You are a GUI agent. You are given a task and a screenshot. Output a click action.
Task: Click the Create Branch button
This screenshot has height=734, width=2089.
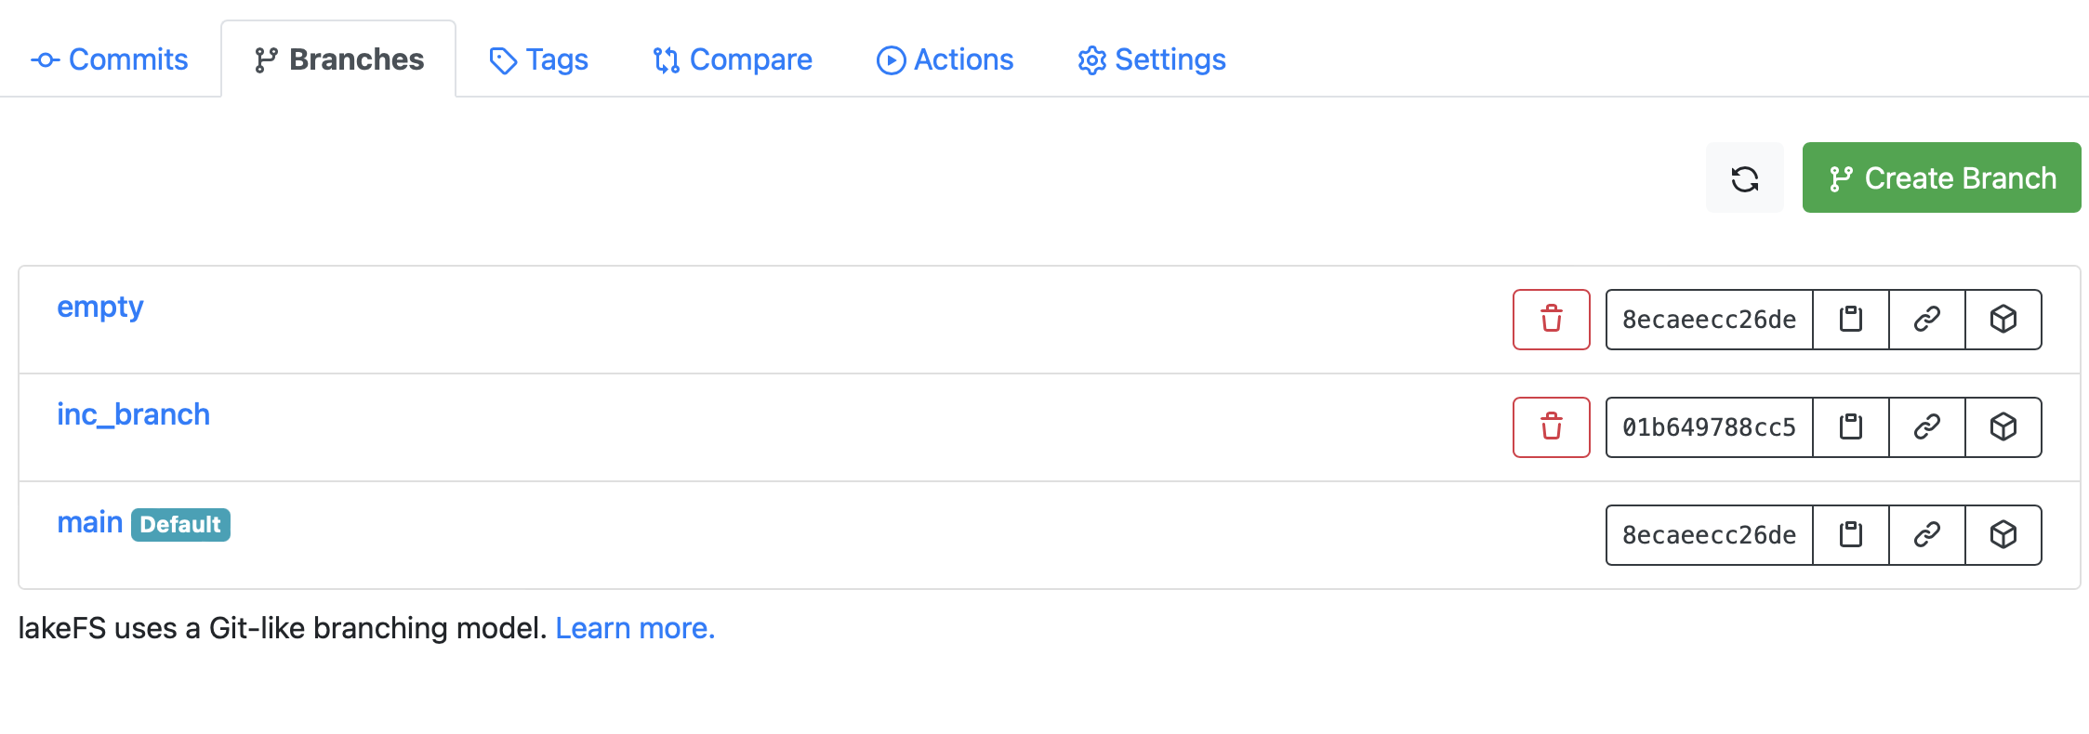pyautogui.click(x=1941, y=178)
